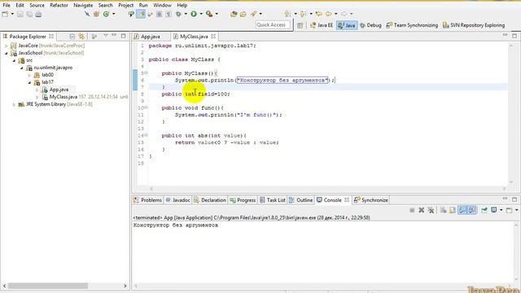The image size is (521, 293).
Task: Terminate the console process
Action: pos(412,210)
